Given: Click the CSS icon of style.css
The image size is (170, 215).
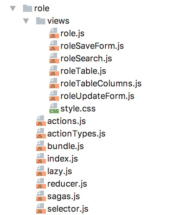Looking at the screenshot, I should point(54,108).
